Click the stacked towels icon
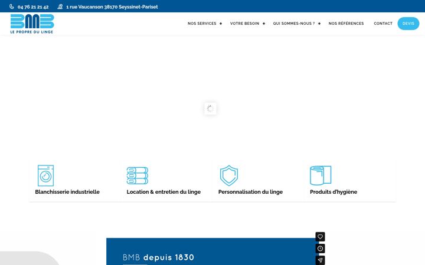This screenshot has height=265, width=425. click(137, 175)
